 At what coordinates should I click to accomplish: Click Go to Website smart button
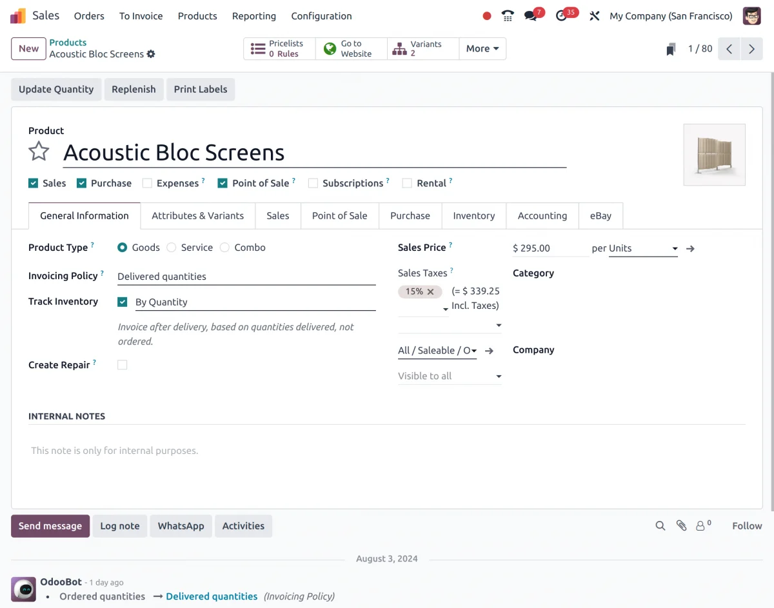coord(351,48)
